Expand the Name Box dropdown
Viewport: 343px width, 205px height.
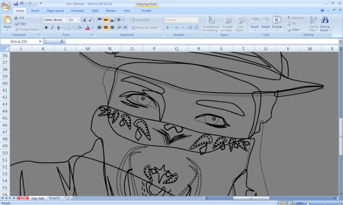pos(40,41)
